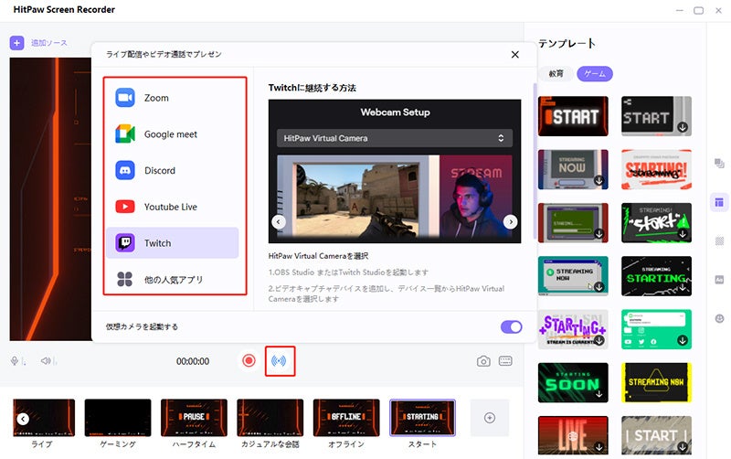The image size is (731, 459).
Task: Choose Youtube Live from the app list
Action: click(173, 207)
